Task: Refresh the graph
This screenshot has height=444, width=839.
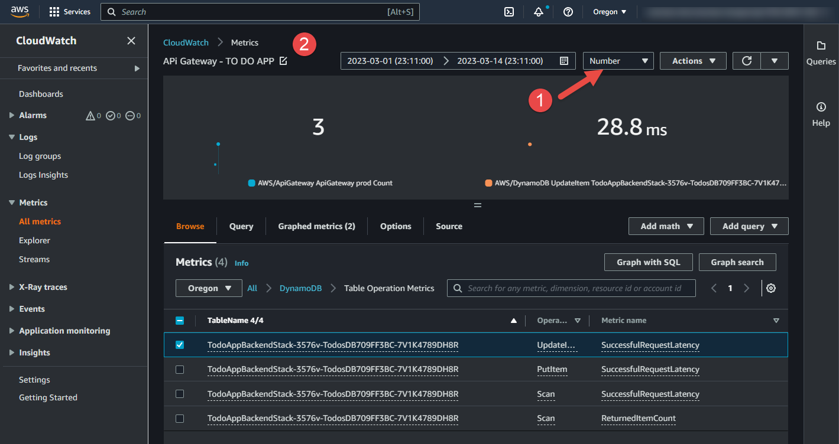Action: (x=747, y=61)
